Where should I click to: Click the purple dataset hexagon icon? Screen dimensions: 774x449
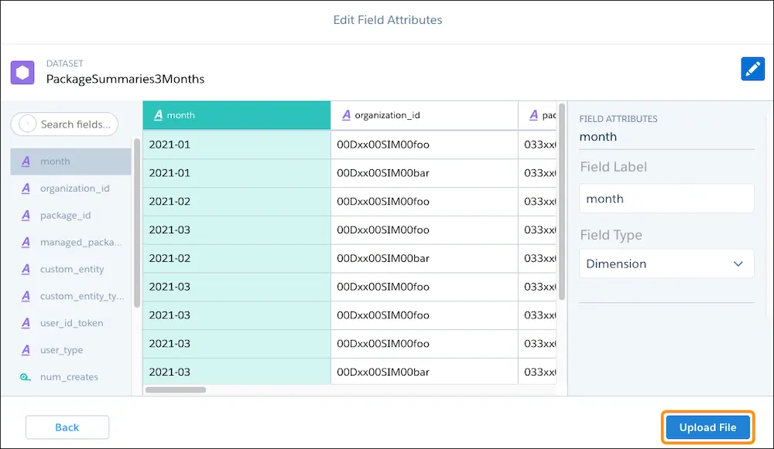pos(22,73)
